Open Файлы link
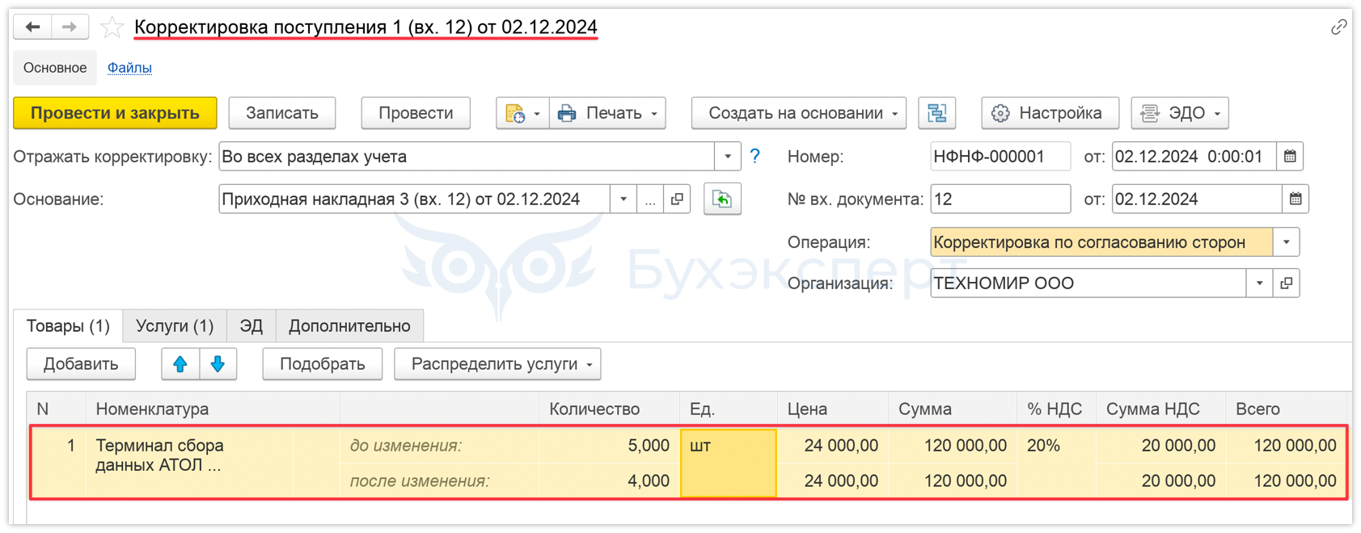1361x533 pixels. (x=129, y=68)
